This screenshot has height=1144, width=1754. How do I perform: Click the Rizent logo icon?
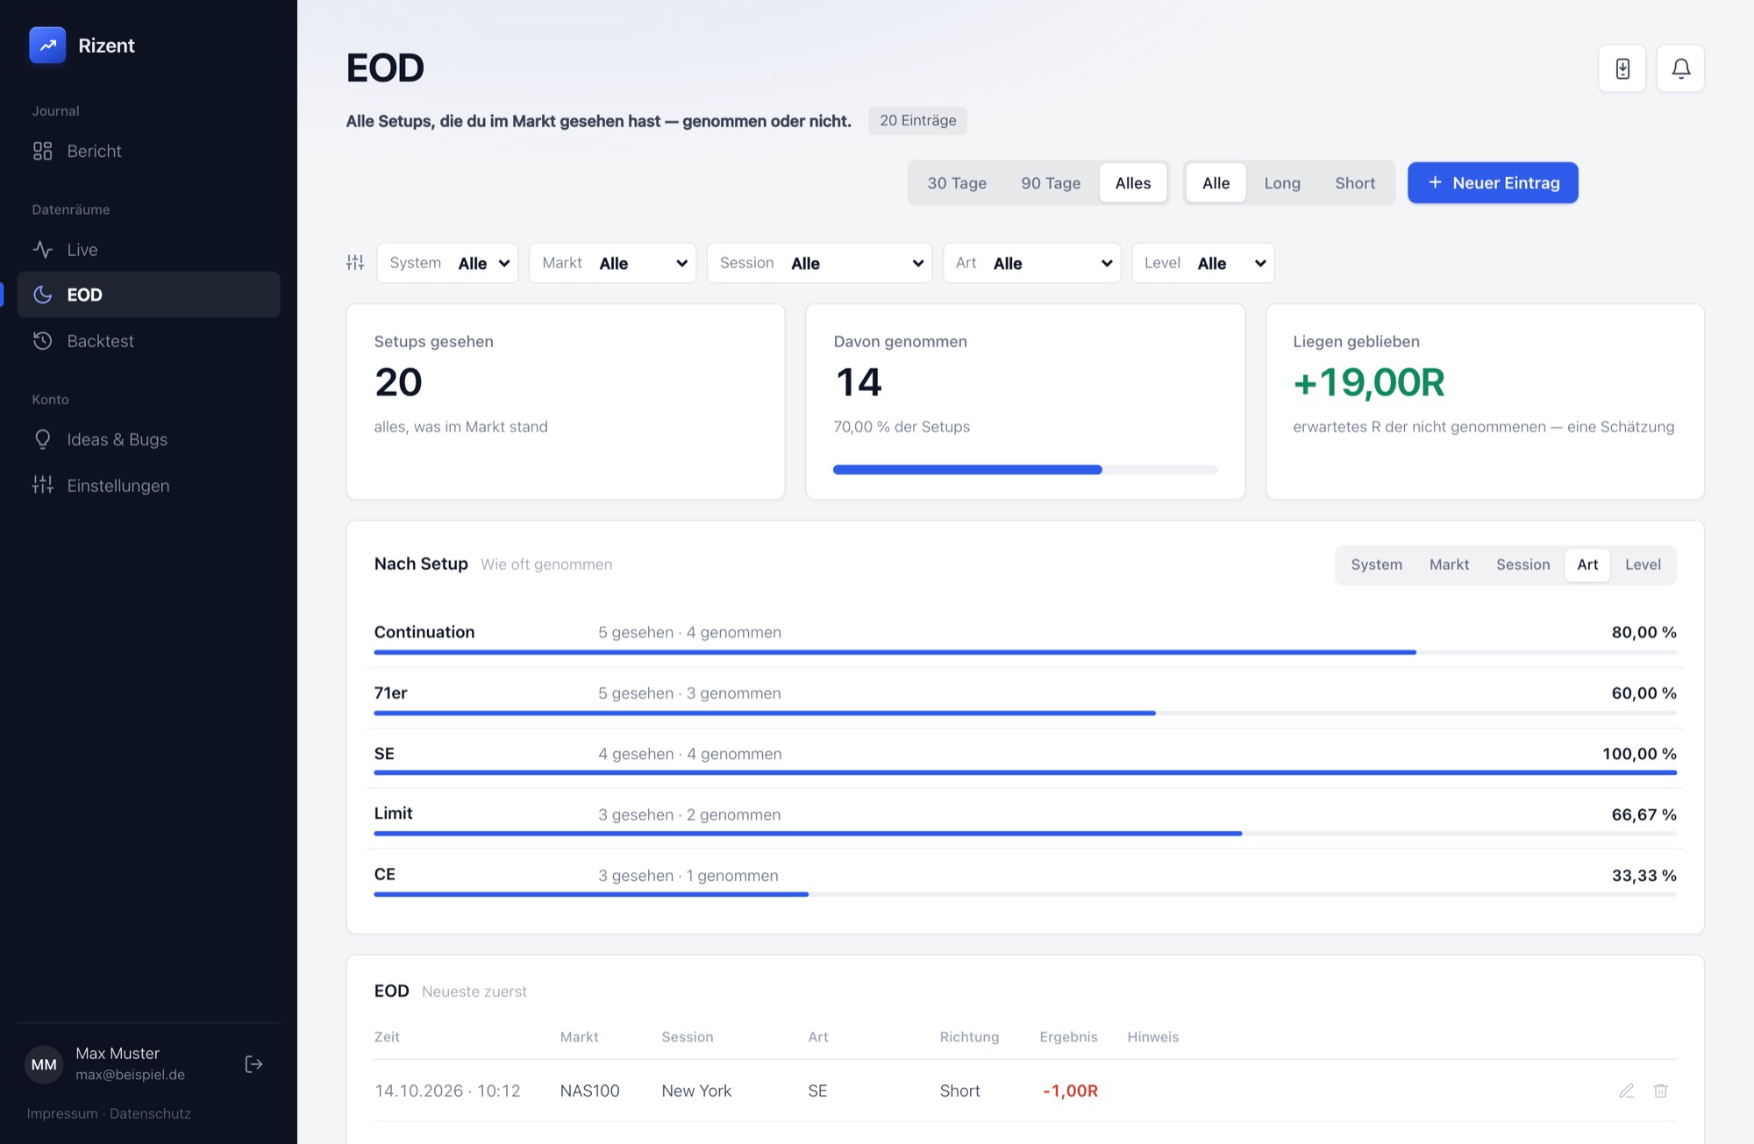point(47,45)
